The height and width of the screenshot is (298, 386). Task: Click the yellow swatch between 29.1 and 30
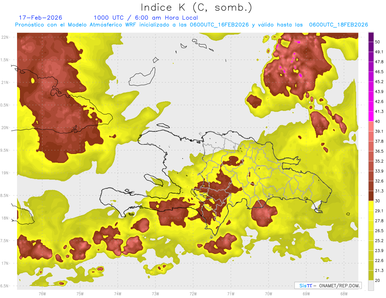click(x=371, y=206)
